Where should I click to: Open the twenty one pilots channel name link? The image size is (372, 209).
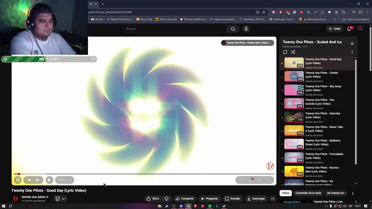[33, 197]
